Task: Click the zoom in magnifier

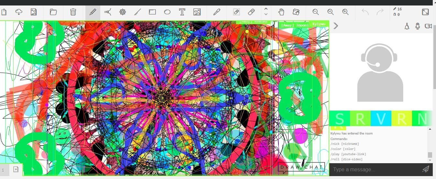Action: point(345,12)
